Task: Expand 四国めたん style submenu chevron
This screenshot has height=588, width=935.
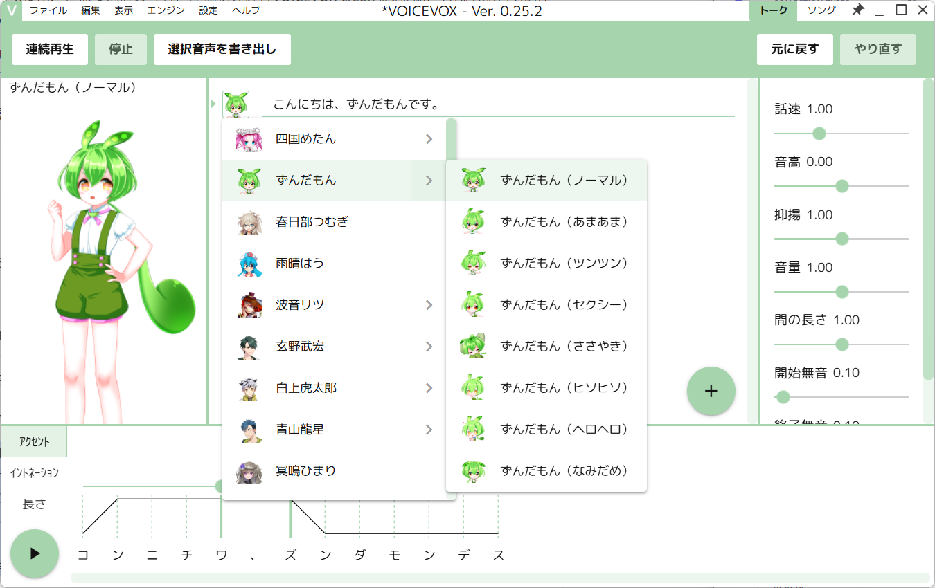Action: click(429, 139)
